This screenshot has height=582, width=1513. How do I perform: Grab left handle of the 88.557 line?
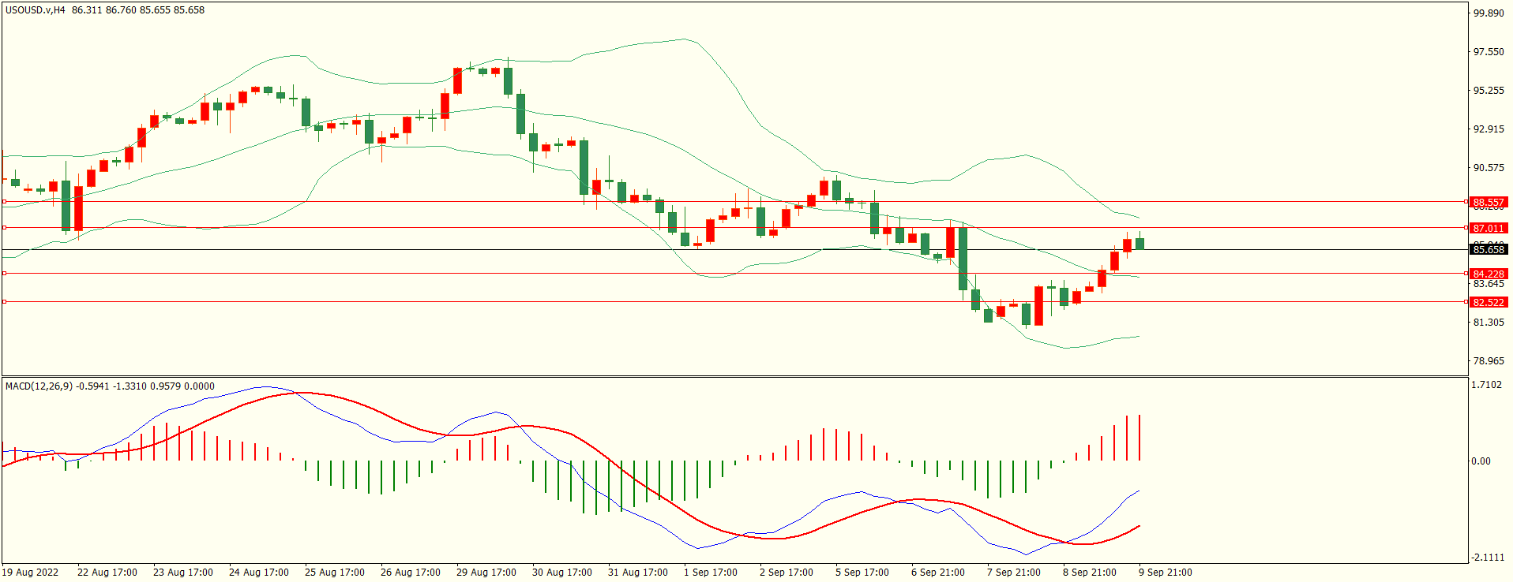point(5,202)
